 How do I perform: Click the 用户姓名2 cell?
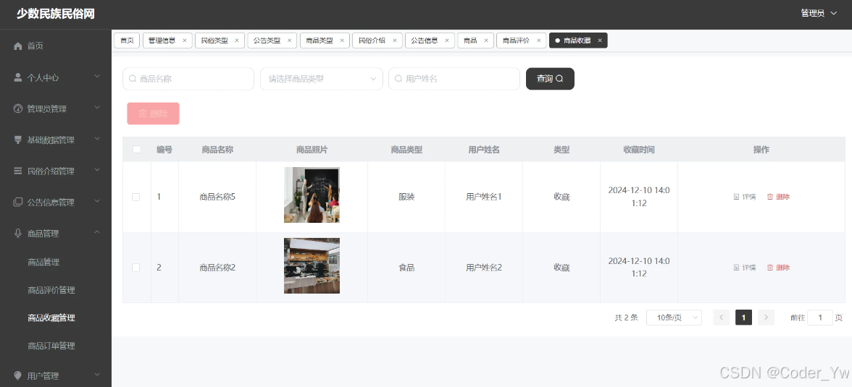484,268
